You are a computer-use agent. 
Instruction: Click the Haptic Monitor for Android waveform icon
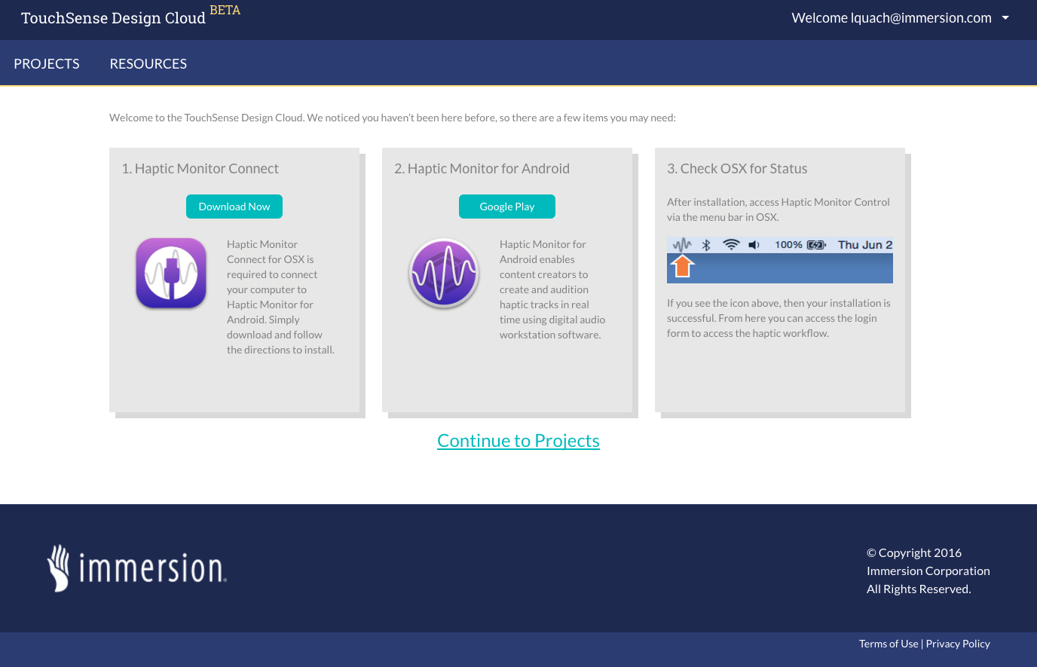tap(444, 273)
